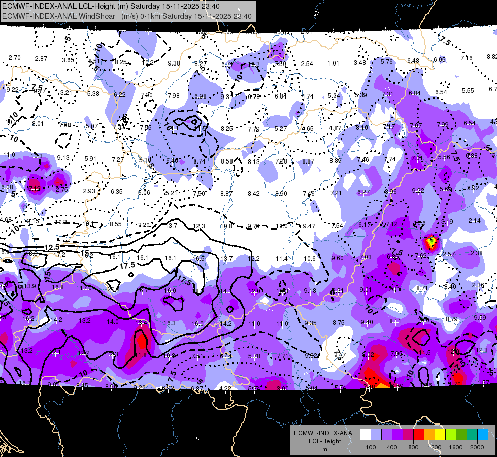Click wind shear value 20.6
Viewport: 497px width, 457px height.
click(x=113, y=289)
